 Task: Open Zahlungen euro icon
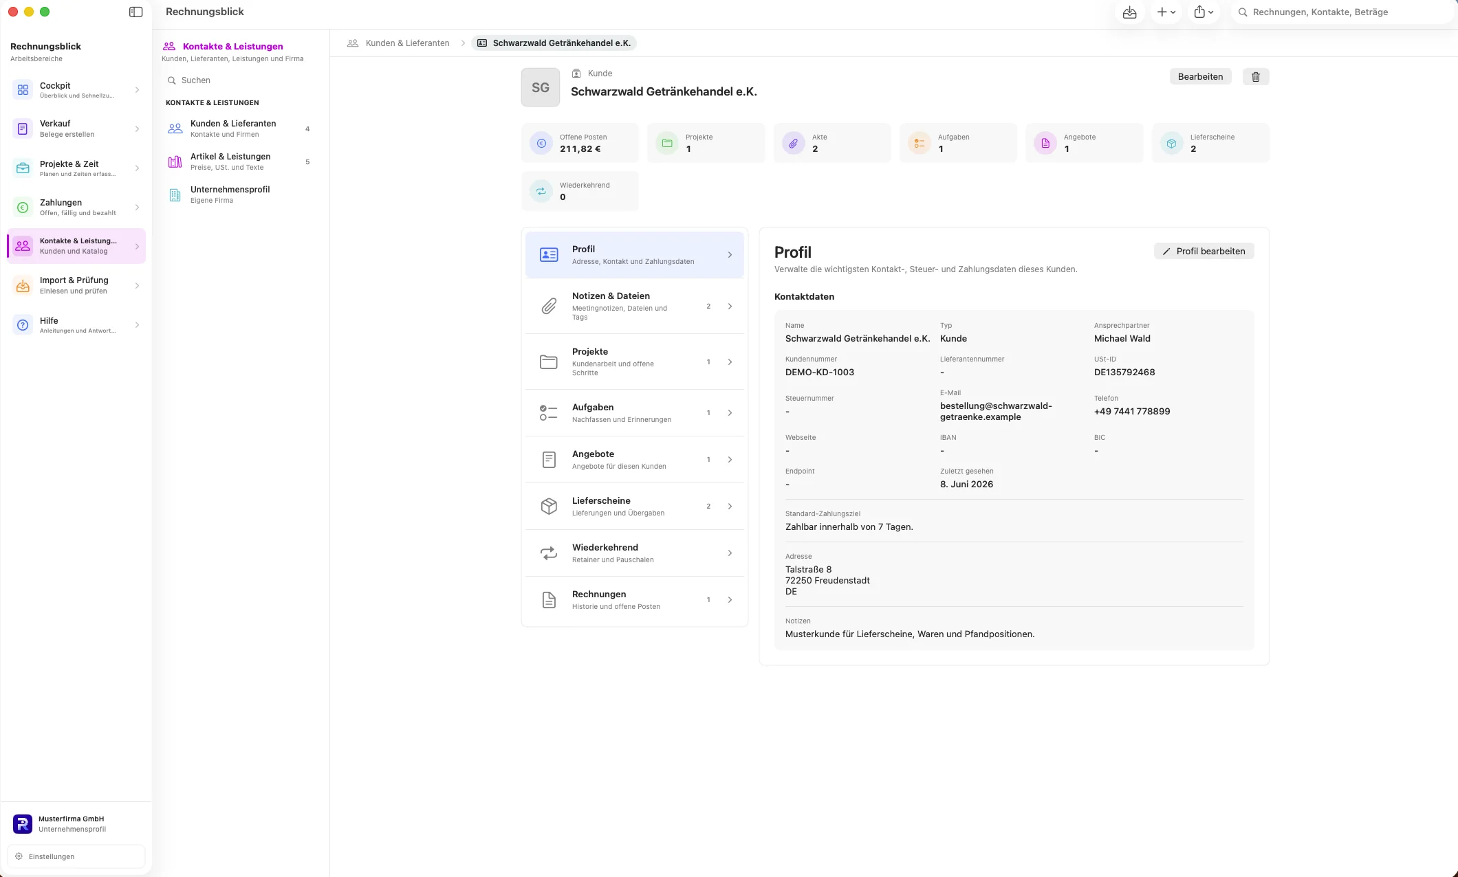click(x=23, y=208)
